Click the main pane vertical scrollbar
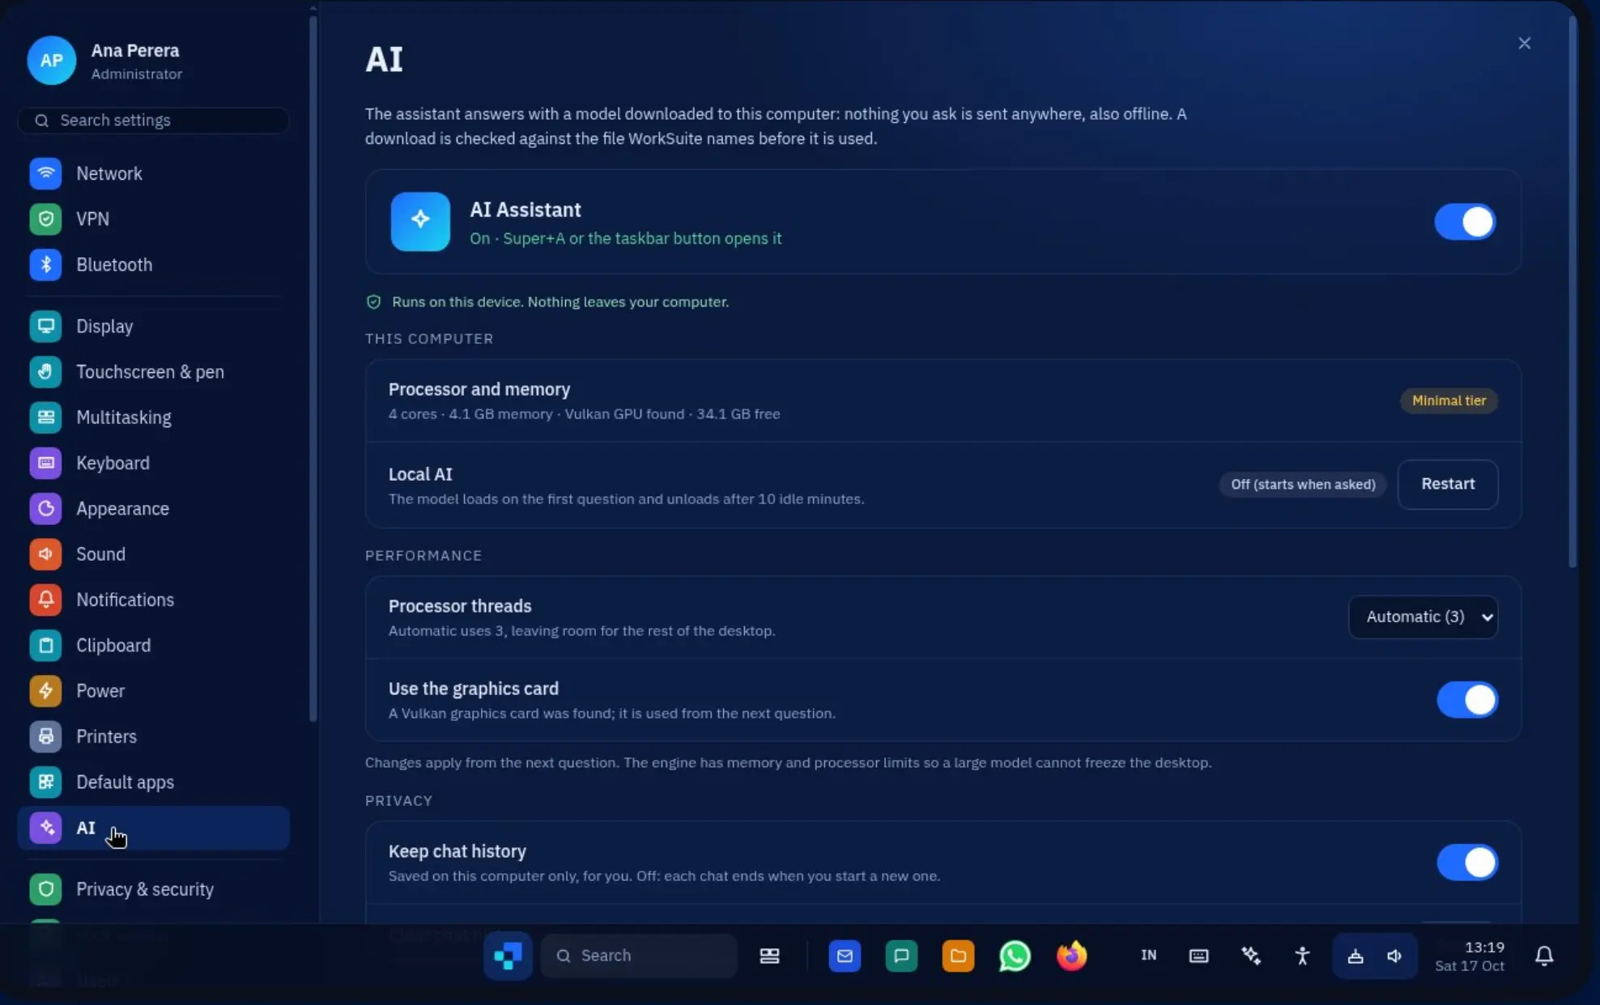The width and height of the screenshot is (1600, 1005). pyautogui.click(x=1572, y=291)
